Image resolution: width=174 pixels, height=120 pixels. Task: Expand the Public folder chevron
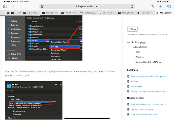coord(28,46)
